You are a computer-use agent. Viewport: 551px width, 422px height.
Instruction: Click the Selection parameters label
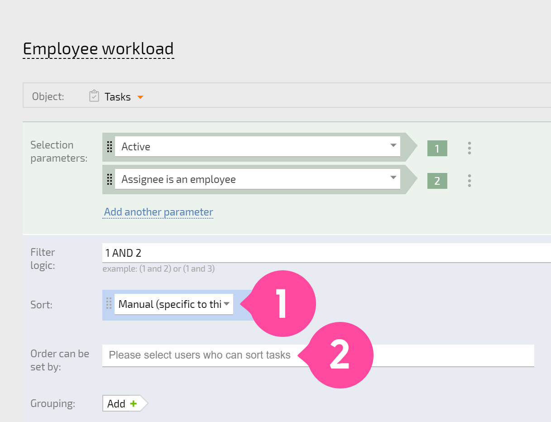58,151
